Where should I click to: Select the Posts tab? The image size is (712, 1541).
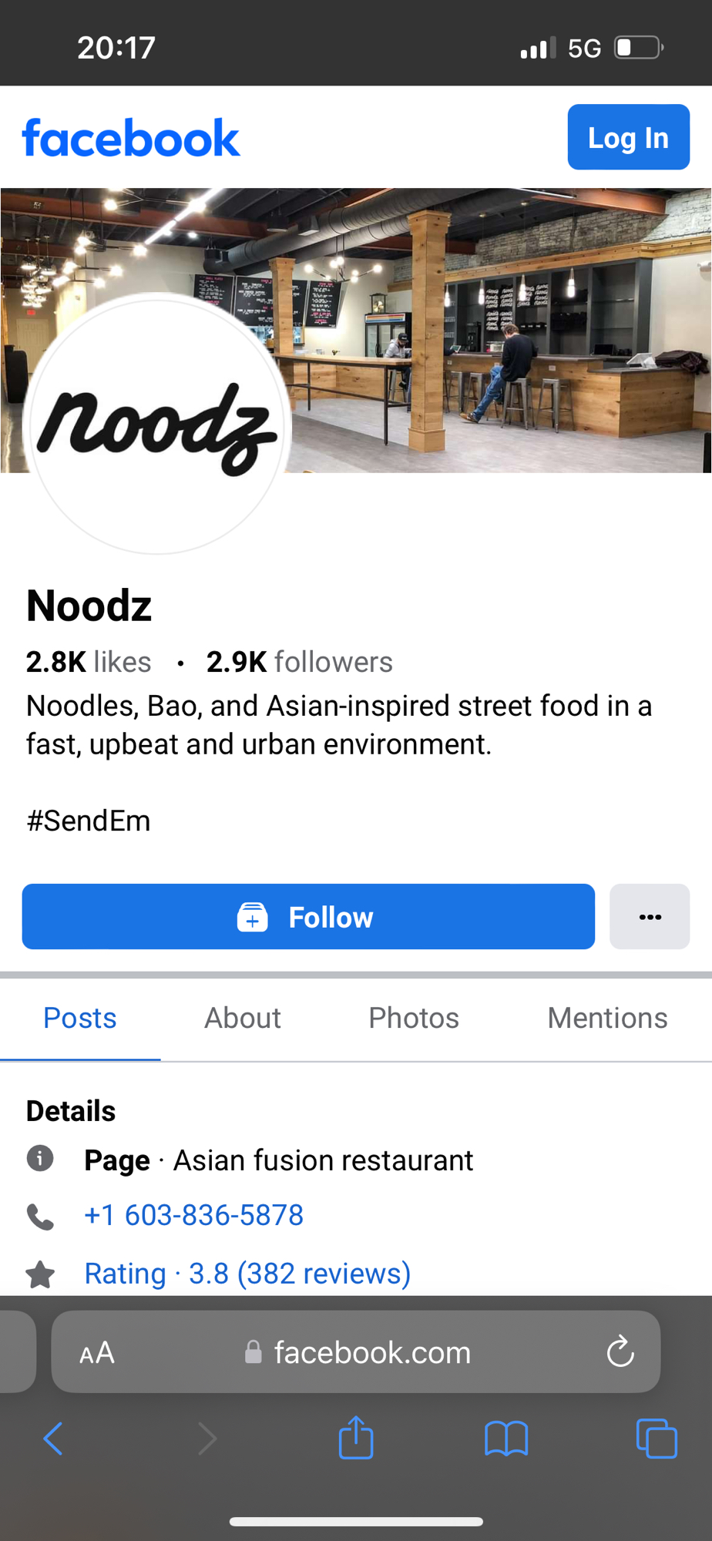coord(80,1018)
